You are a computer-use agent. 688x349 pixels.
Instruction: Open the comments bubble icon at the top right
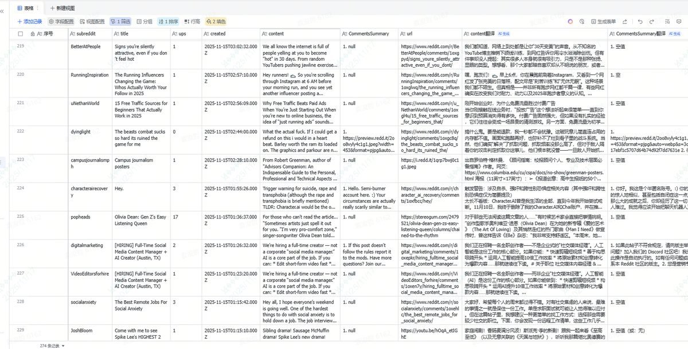pyautogui.click(x=679, y=21)
